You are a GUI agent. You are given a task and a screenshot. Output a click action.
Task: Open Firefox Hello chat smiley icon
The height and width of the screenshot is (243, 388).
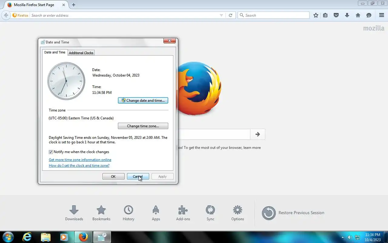point(369,15)
